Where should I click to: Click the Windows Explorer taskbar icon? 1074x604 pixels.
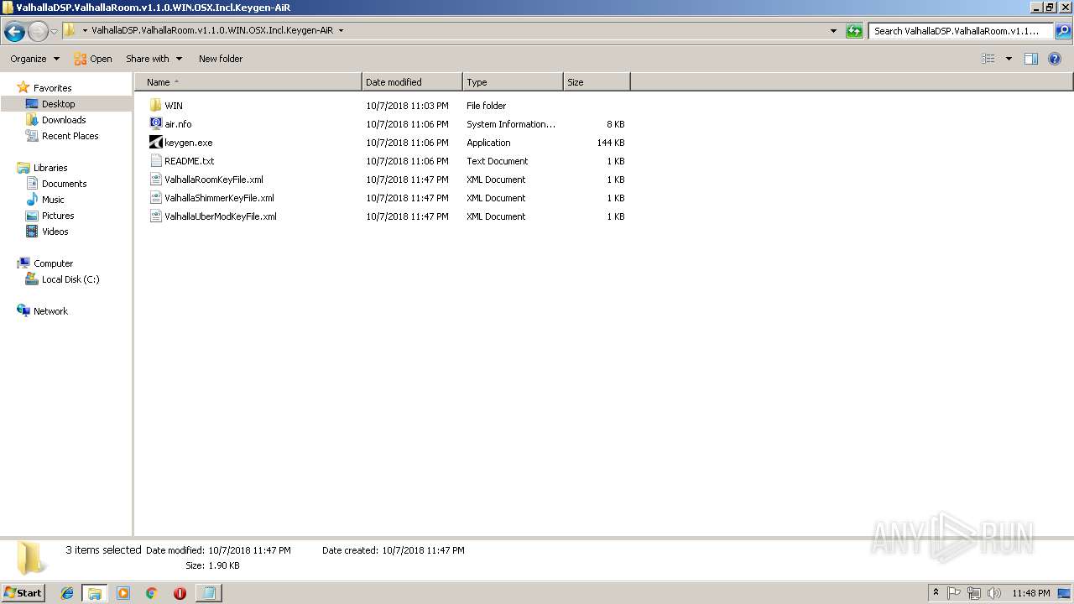tap(95, 593)
